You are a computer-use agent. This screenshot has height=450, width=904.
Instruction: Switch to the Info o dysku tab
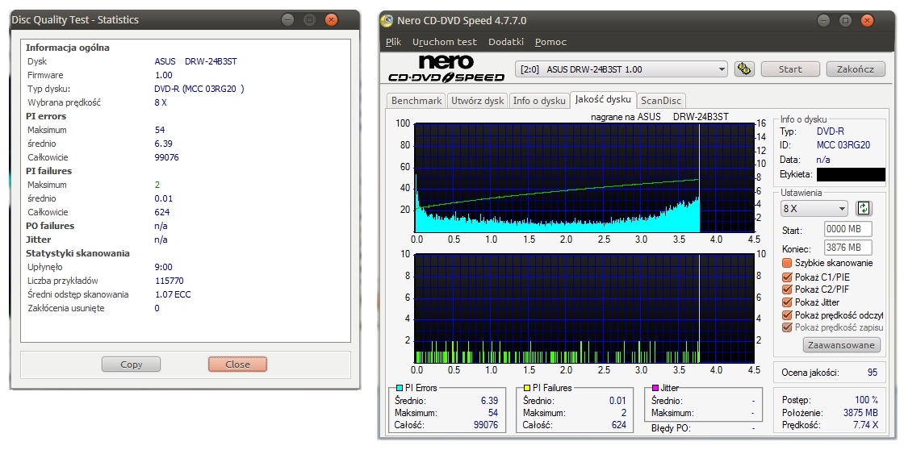coord(539,100)
